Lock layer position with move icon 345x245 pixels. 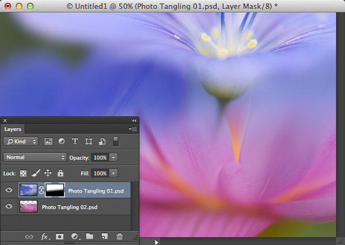click(48, 173)
